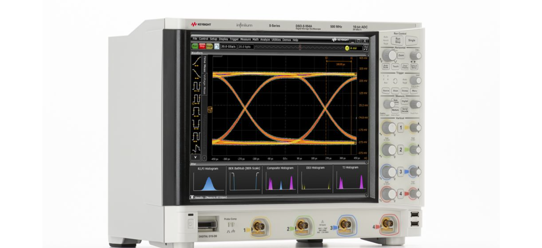Viewport: 542px width, 248px height.
Task: Select the fall time measurement icon
Action: (196, 73)
